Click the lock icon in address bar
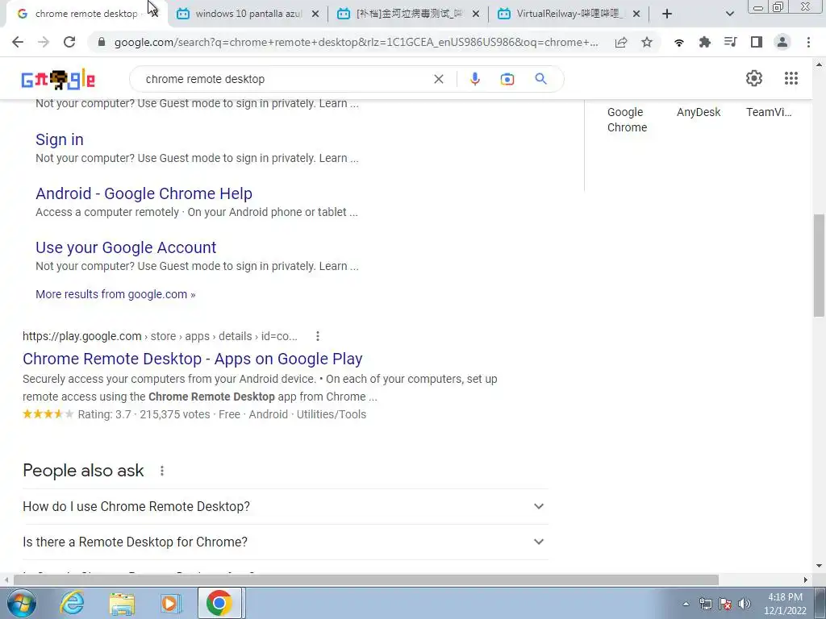Image resolution: width=826 pixels, height=619 pixels. (x=102, y=42)
